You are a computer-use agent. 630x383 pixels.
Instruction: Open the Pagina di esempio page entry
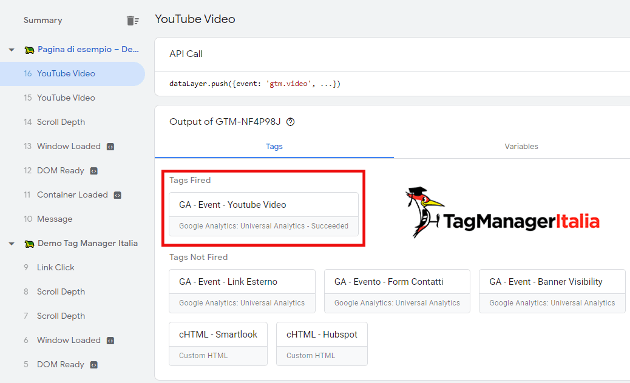(88, 49)
